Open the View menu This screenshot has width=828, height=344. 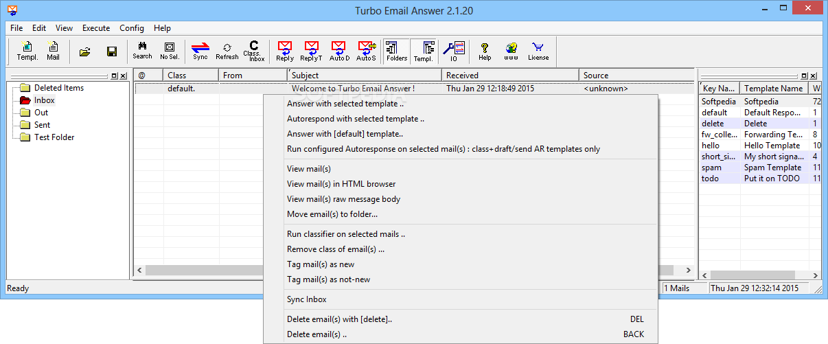click(65, 28)
